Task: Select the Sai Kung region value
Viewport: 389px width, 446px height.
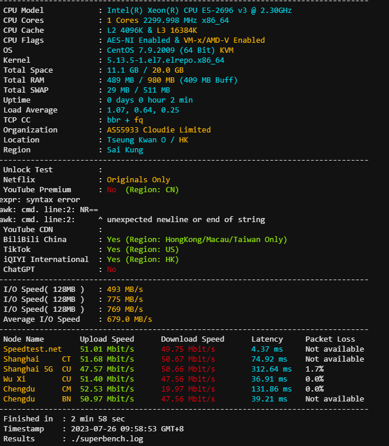Action: pyautogui.click(x=124, y=150)
